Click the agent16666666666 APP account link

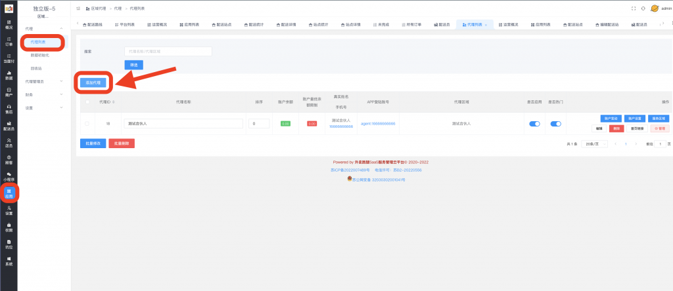(x=378, y=124)
